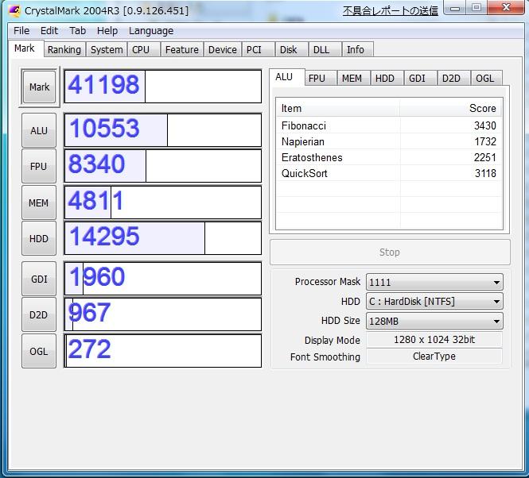
Task: Click the D2D benchmark button
Action: (x=39, y=314)
